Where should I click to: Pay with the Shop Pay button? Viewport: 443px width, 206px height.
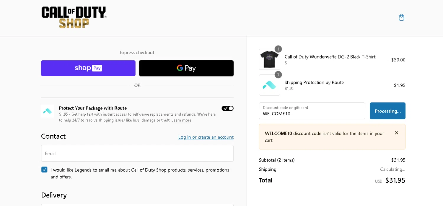point(88,68)
